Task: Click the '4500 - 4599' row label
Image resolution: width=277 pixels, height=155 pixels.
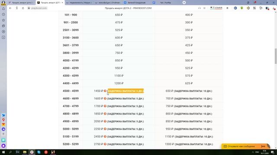Action: [x=71, y=91]
